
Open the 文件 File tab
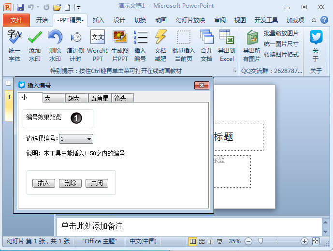tap(16, 20)
